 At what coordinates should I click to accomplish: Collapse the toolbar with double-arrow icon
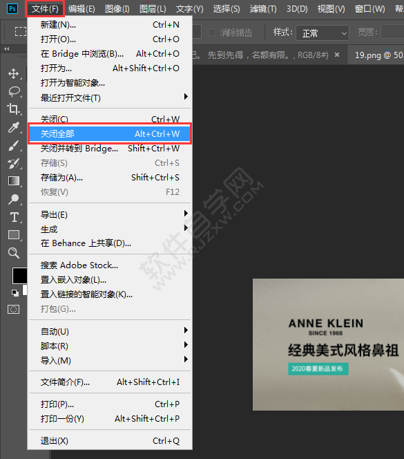pyautogui.click(x=6, y=49)
